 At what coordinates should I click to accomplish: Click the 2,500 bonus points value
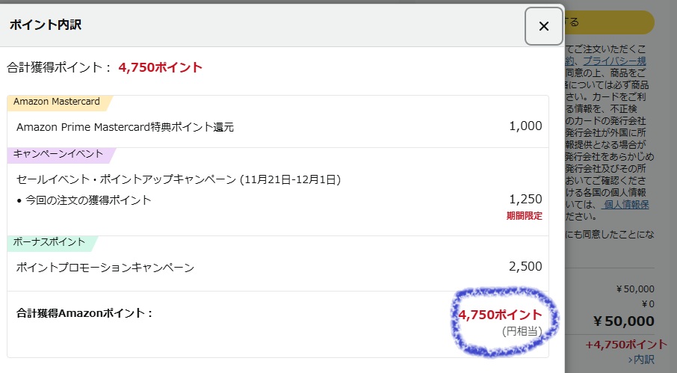[x=525, y=267]
